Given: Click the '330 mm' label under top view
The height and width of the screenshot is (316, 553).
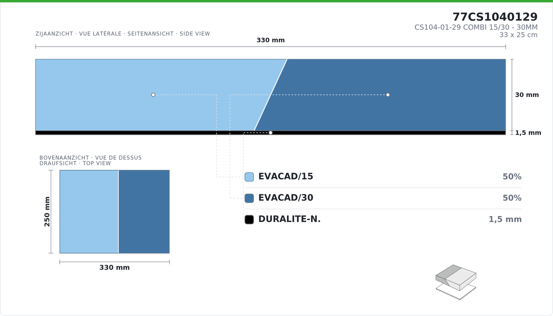Looking at the screenshot, I should [x=114, y=268].
